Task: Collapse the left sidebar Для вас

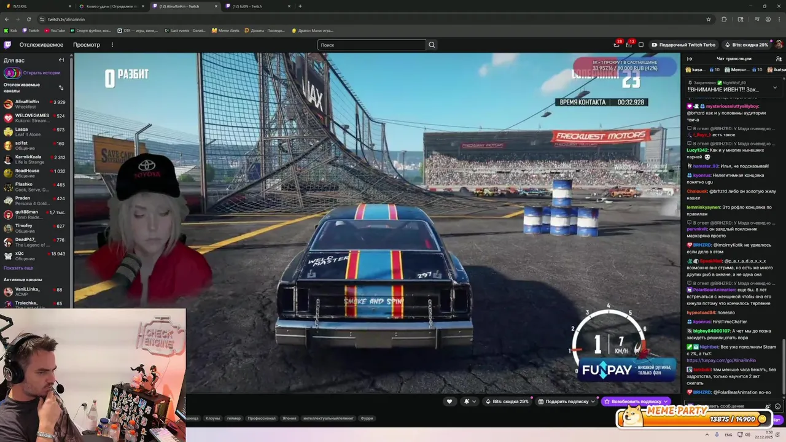Action: pos(61,60)
